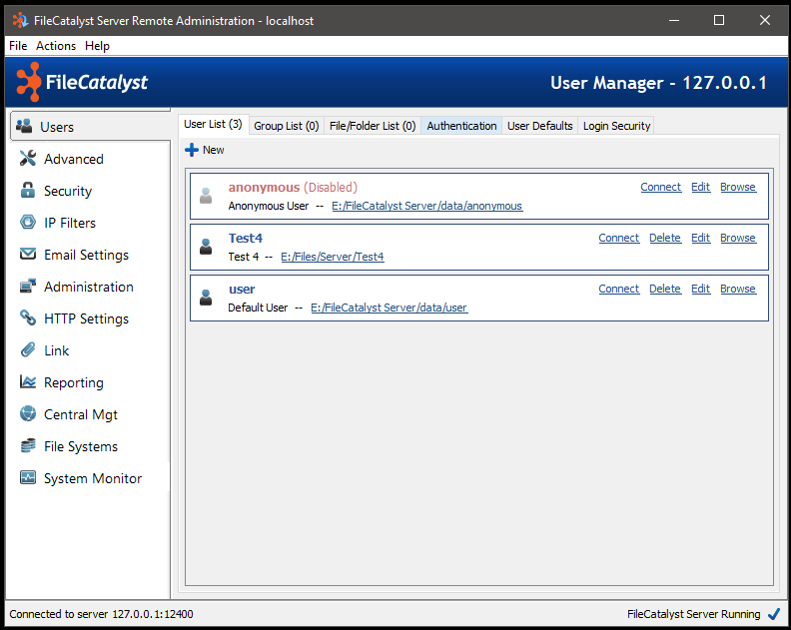The height and width of the screenshot is (630, 791).
Task: Click the Link paperclip icon
Action: 27,350
